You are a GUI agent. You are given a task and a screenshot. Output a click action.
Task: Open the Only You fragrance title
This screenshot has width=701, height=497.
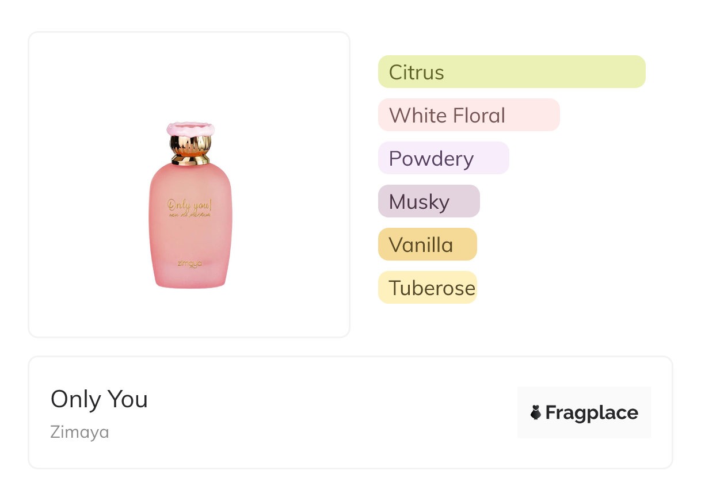click(x=99, y=399)
